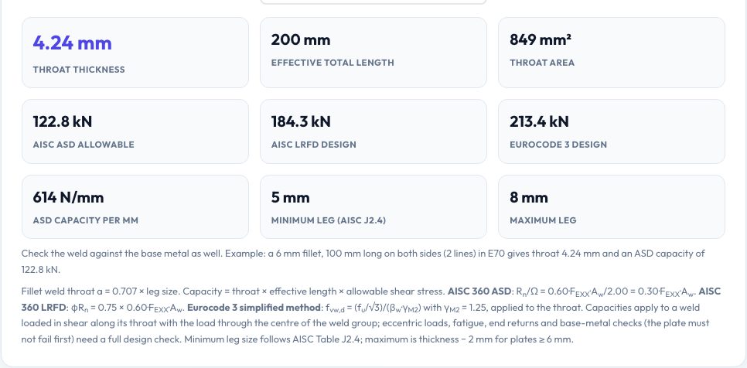Select the 122.8 kN AISC ASD allowable card

[x=135, y=131]
